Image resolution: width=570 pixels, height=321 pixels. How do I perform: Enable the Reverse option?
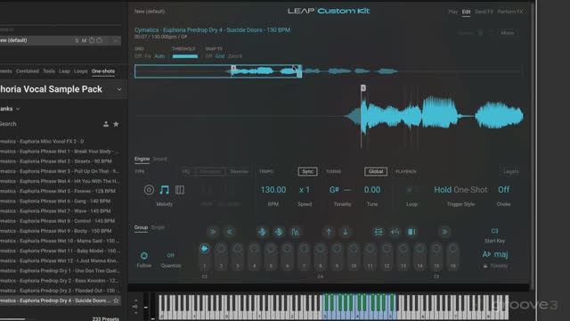point(240,171)
